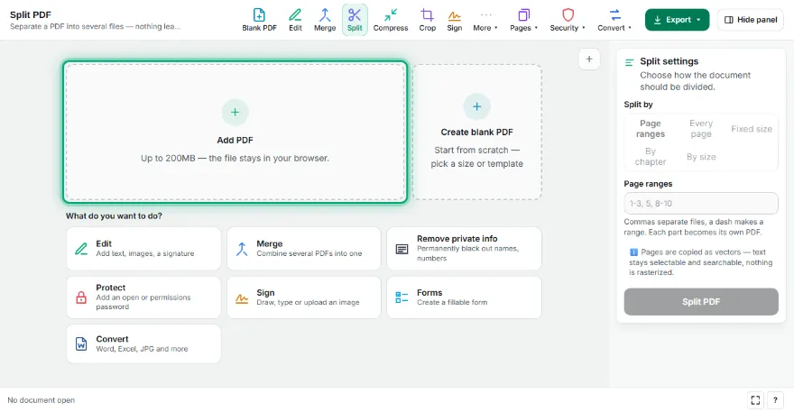The height and width of the screenshot is (412, 794).
Task: Open the Pages dropdown menu
Action: (523, 20)
